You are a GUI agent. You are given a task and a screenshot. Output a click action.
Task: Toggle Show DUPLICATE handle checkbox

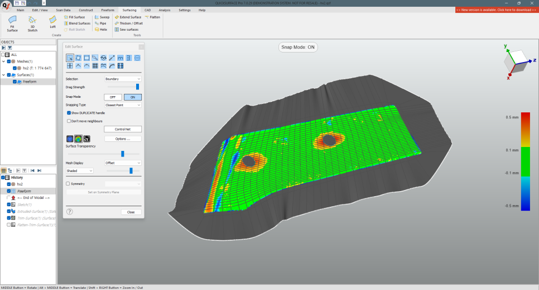point(69,113)
